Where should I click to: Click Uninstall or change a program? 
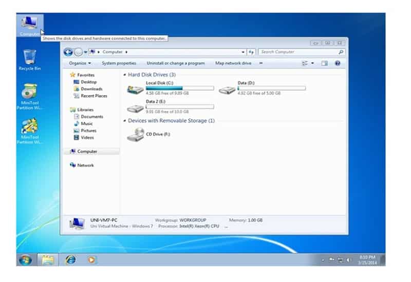175,63
